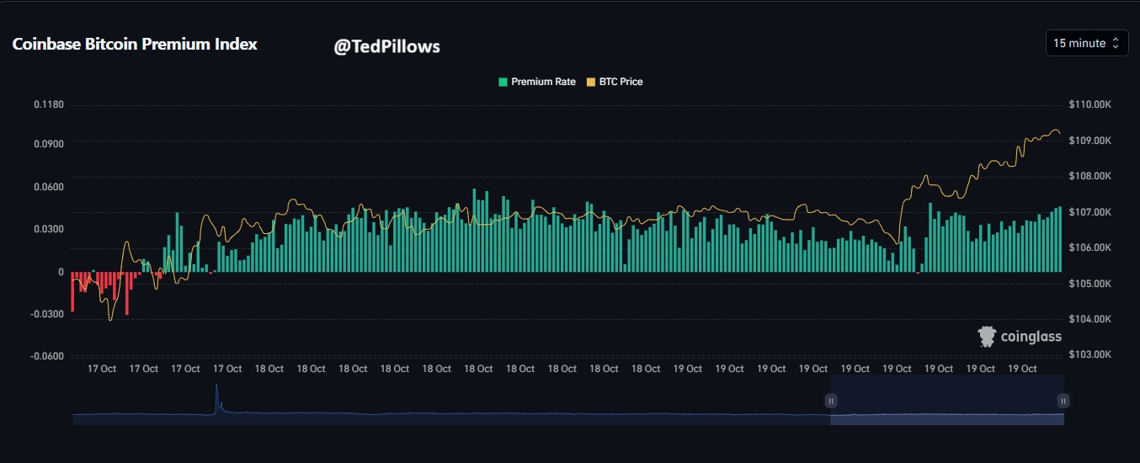Click the spike in the overview mini chart
Screen dimensions: 1140x463
point(216,397)
